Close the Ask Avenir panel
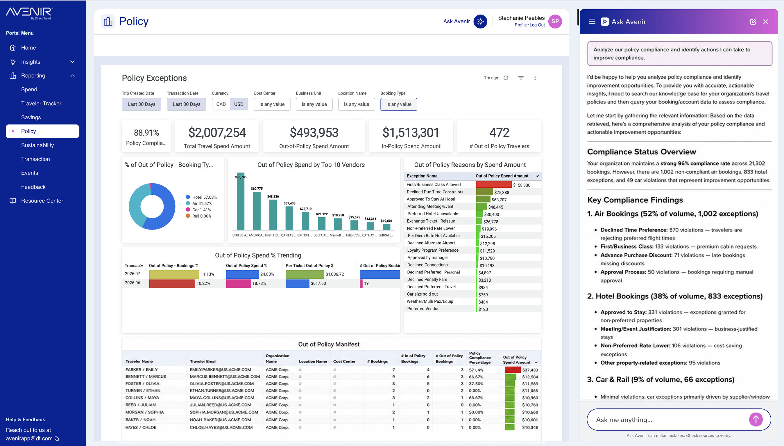 coord(766,22)
